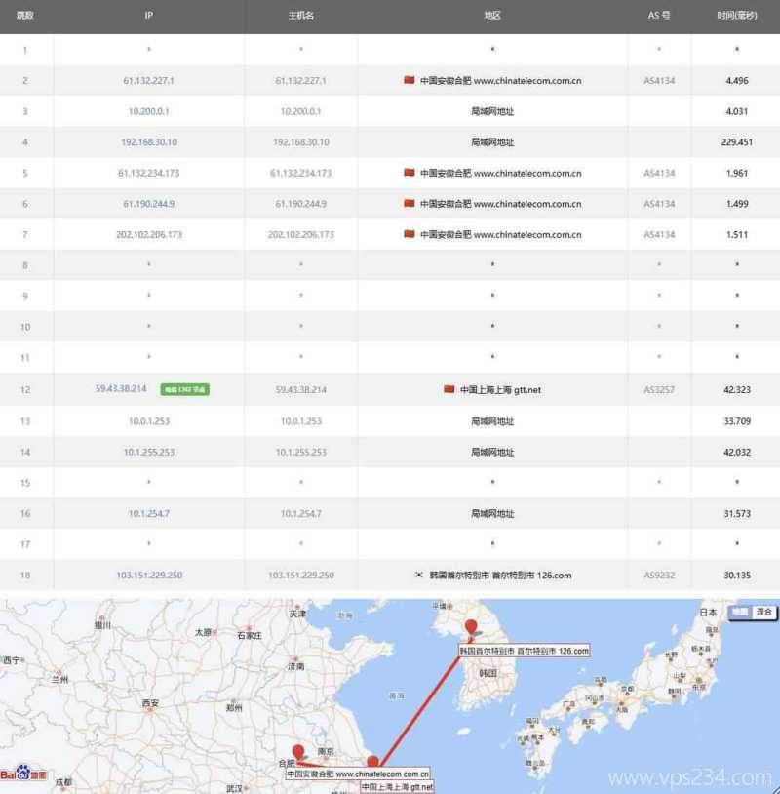Viewport: 780px width, 794px height.
Task: Open the IP link 61.132.227.1
Action: (x=147, y=81)
